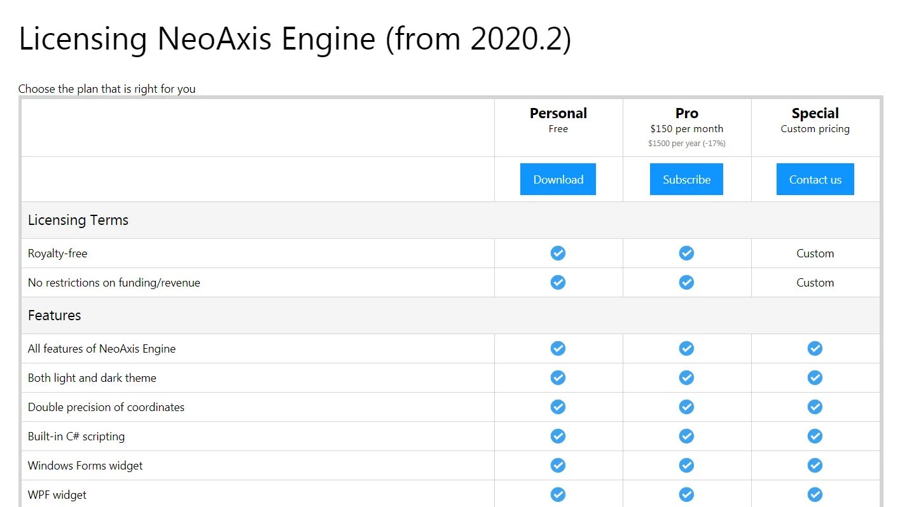Click WPF widget checkmark under Pro
This screenshot has width=900, height=507.
coord(686,494)
